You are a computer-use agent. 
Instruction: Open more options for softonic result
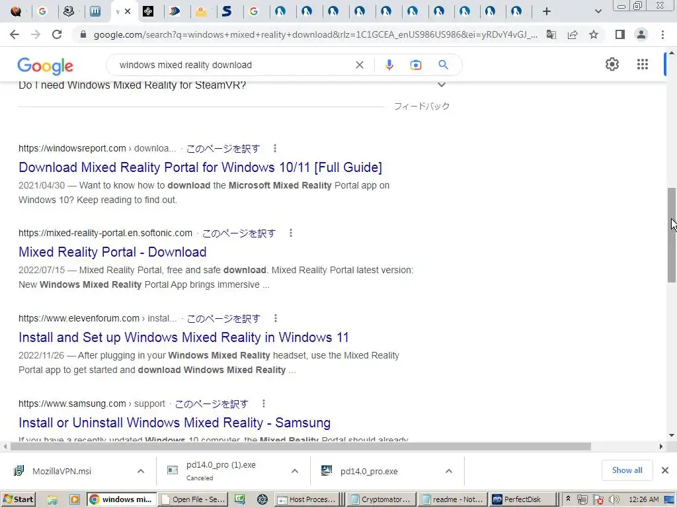click(291, 233)
